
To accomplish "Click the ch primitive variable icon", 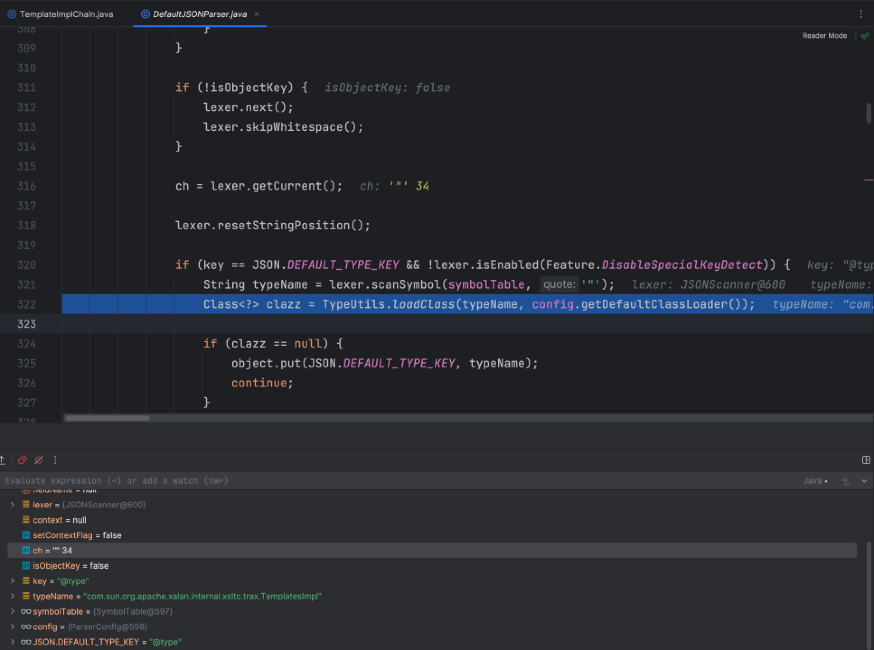I will click(26, 551).
